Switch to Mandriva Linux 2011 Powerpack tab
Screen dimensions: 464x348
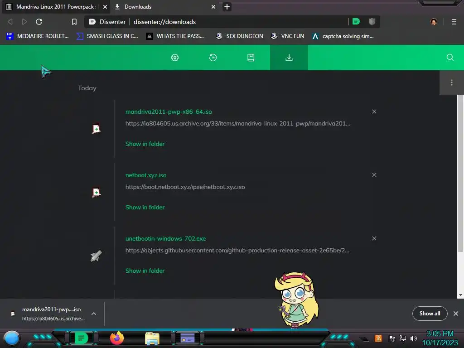pyautogui.click(x=56, y=7)
